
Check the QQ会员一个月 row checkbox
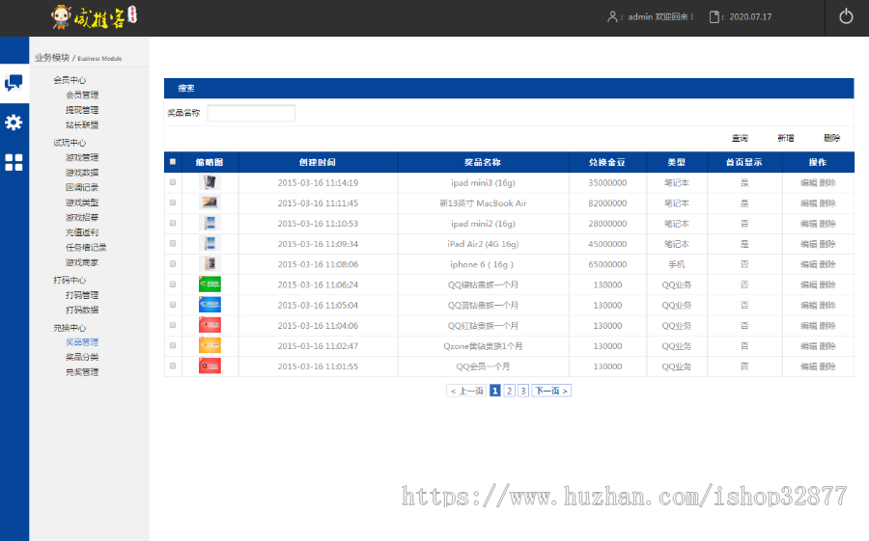(x=173, y=366)
